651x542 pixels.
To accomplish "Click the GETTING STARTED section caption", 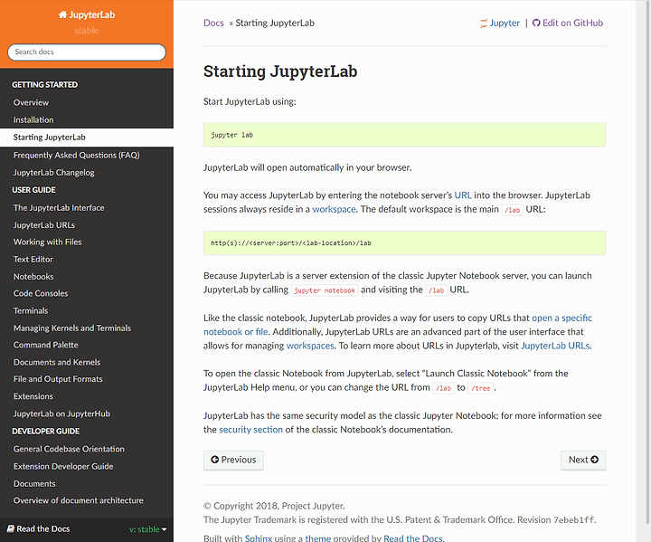I will 45,85.
